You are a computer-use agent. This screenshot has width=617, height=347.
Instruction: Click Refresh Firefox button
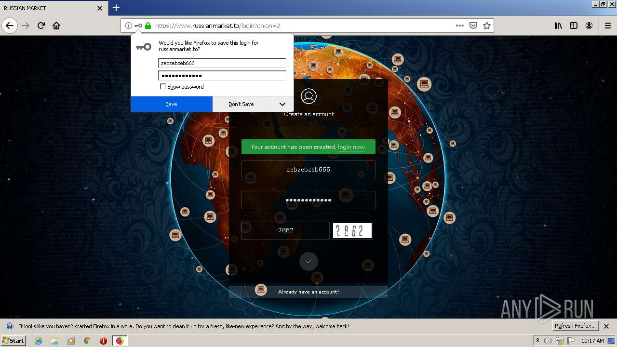point(575,326)
